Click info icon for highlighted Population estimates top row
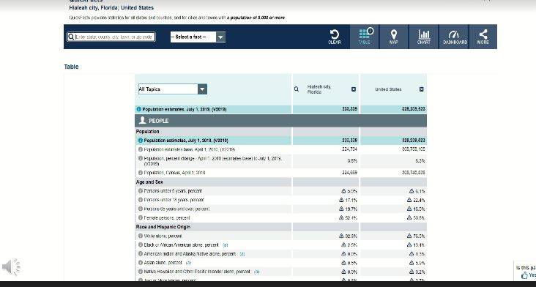Image resolution: width=536 pixels, height=287 pixels. (x=139, y=109)
